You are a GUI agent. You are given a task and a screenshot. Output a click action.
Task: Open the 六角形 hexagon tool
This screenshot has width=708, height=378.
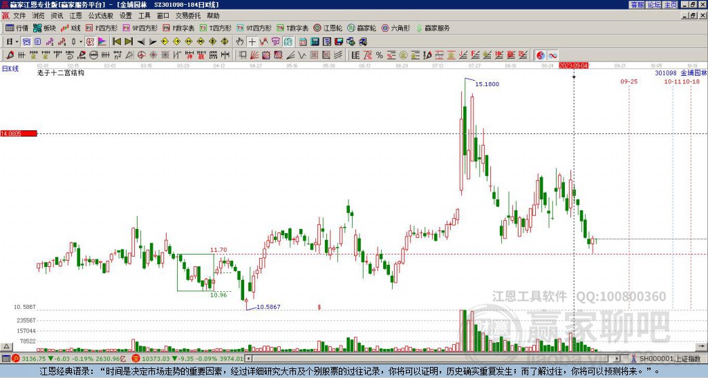pyautogui.click(x=396, y=28)
